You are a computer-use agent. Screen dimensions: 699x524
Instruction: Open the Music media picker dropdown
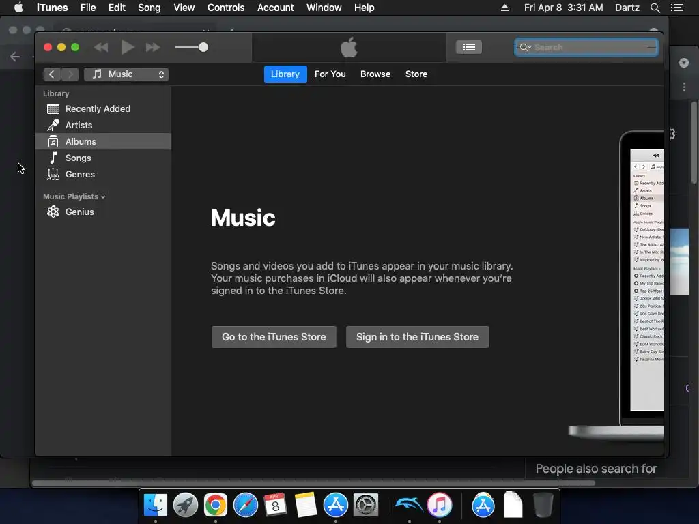coord(126,74)
